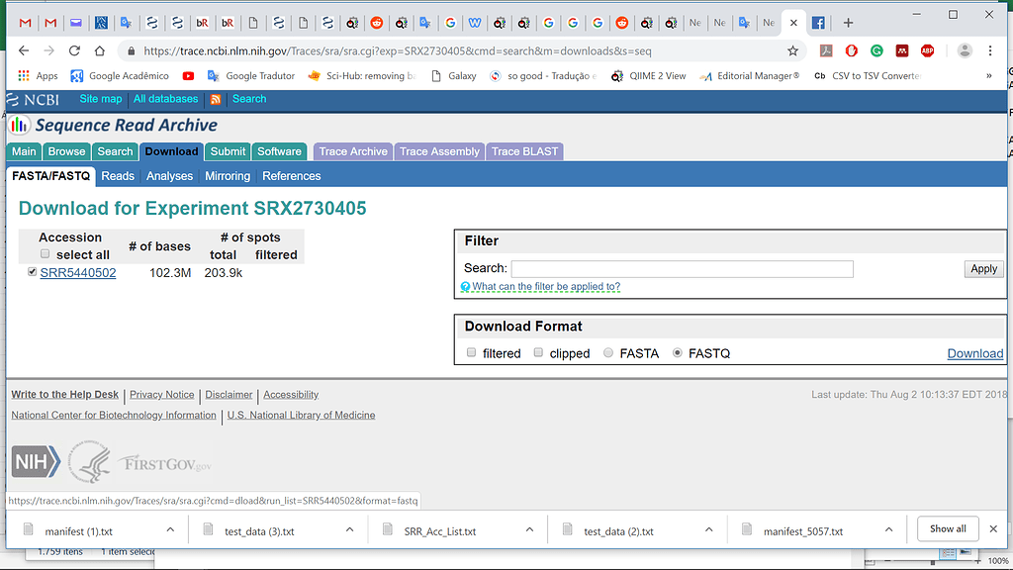Open the Submit tab
This screenshot has width=1013, height=570.
point(229,151)
